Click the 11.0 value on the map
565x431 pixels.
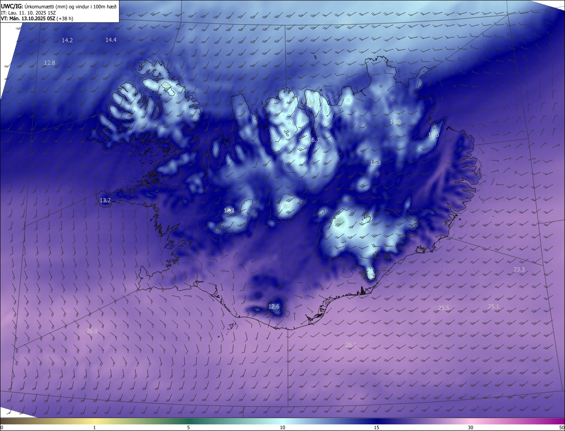pos(395,122)
